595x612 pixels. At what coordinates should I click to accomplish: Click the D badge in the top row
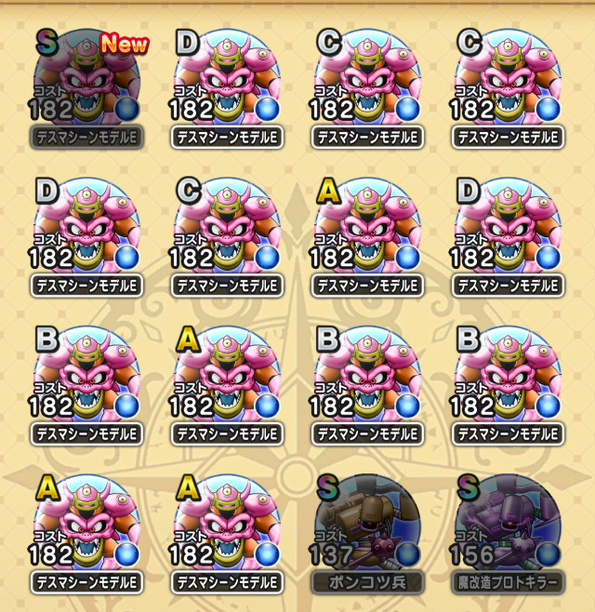coord(188,43)
